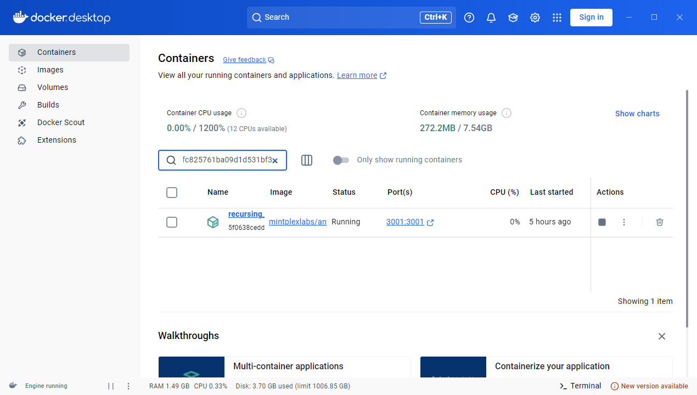The image size is (697, 395).
Task: Open the help question mark icon
Action: [x=469, y=18]
